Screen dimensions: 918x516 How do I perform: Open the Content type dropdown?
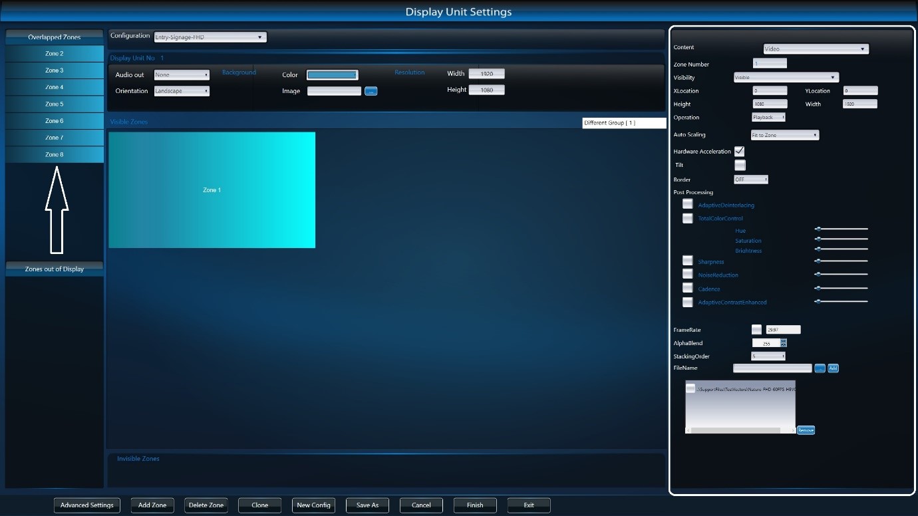click(816, 49)
